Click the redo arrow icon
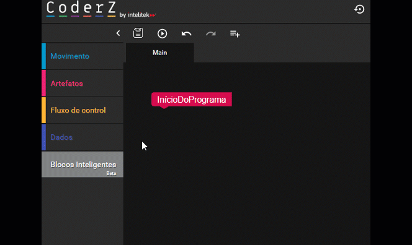The width and height of the screenshot is (412, 245). 211,33
